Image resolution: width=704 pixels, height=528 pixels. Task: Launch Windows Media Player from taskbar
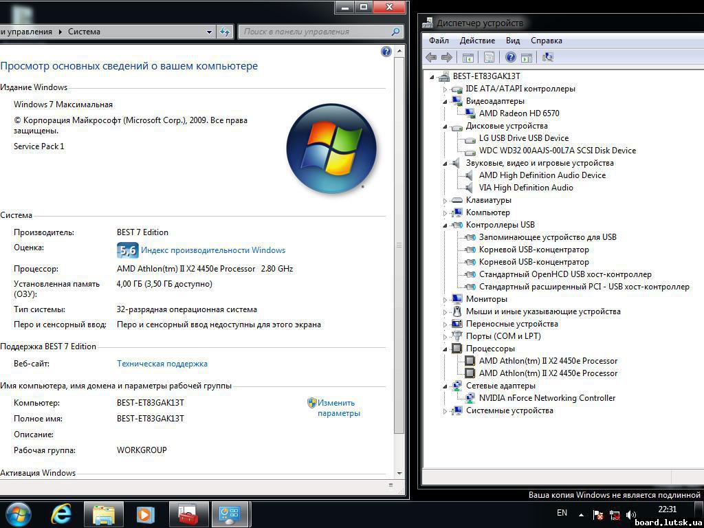(x=145, y=514)
